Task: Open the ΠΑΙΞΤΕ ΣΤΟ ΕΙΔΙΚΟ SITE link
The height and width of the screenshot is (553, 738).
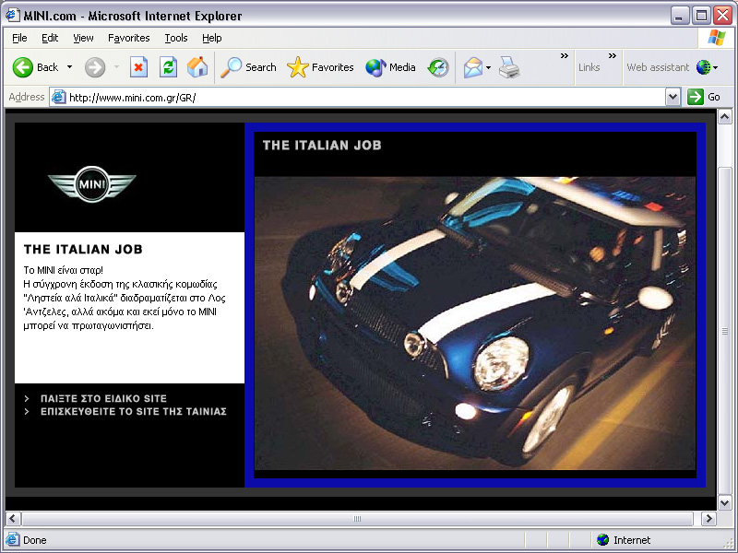Action: [x=103, y=399]
